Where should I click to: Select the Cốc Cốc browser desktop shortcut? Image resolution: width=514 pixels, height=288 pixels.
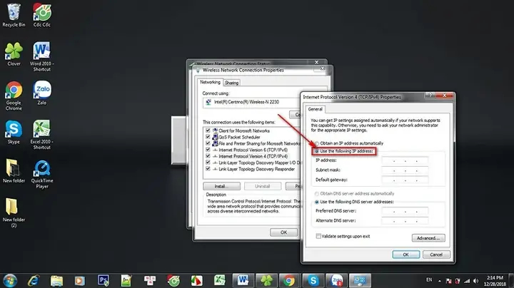[x=41, y=15]
